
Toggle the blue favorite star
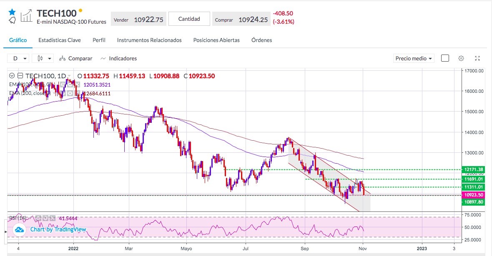[x=12, y=12]
